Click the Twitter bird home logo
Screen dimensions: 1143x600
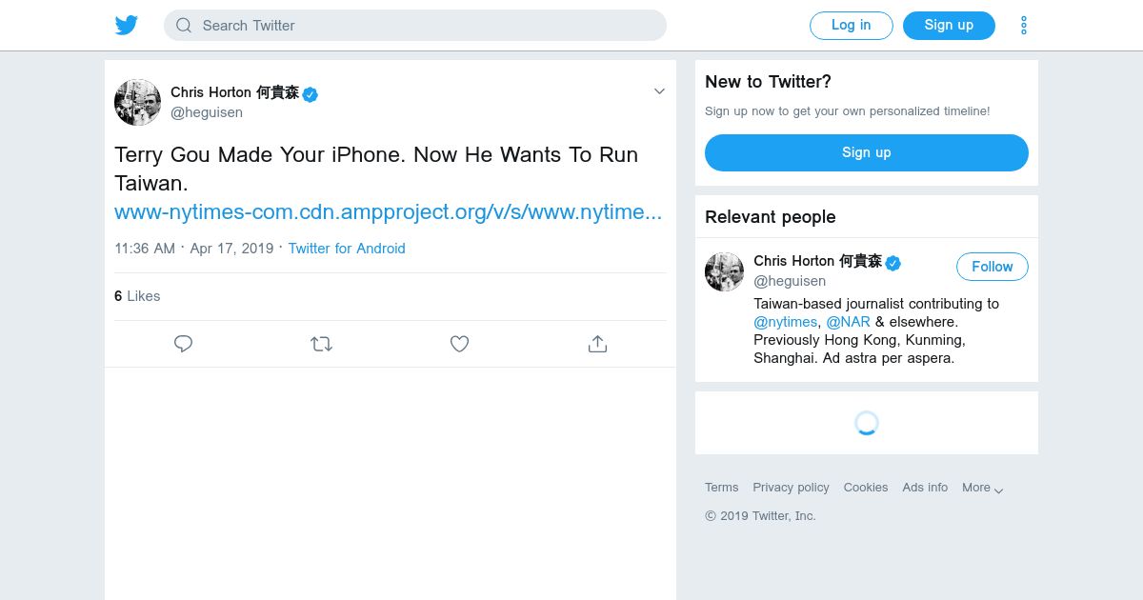tap(127, 26)
